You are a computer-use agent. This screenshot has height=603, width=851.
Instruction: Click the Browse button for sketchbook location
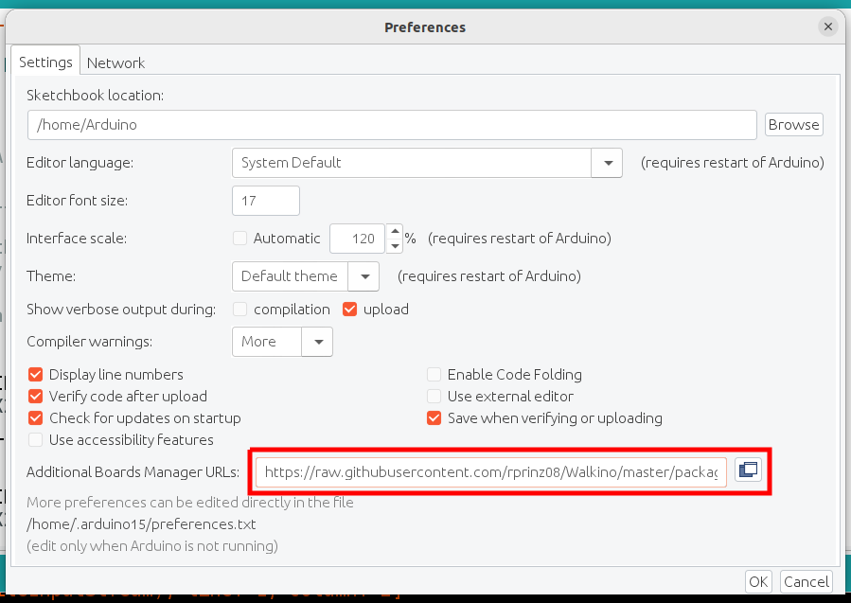click(x=793, y=125)
